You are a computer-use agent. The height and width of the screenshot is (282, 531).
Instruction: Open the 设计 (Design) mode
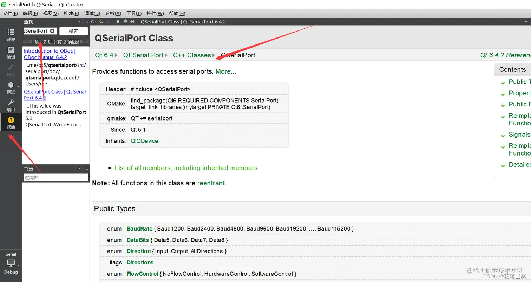[x=11, y=70]
